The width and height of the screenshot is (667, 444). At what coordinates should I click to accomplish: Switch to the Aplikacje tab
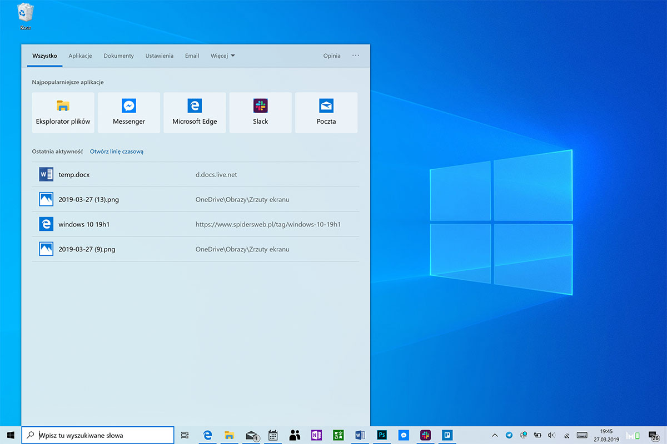[x=80, y=56]
